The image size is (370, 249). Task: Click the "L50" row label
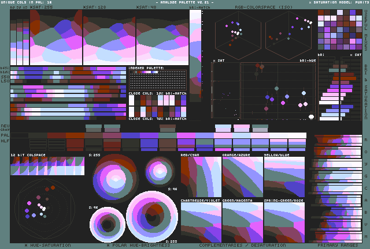pyautogui.click(x=5, y=81)
